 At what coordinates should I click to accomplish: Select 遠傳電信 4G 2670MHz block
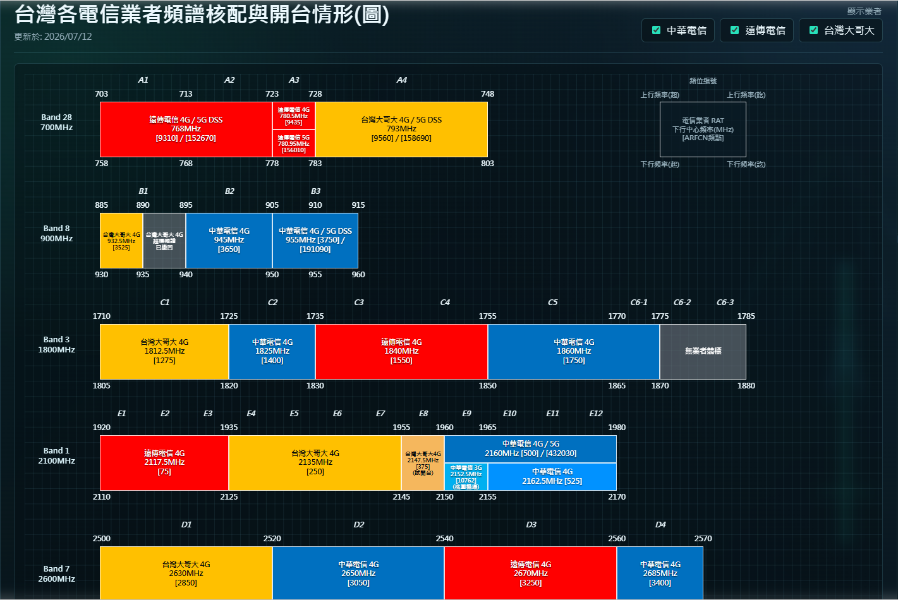point(531,573)
